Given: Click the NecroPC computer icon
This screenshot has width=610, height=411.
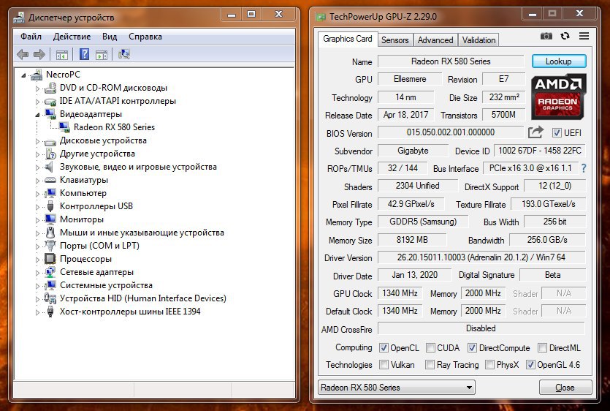Looking at the screenshot, I should (x=37, y=75).
